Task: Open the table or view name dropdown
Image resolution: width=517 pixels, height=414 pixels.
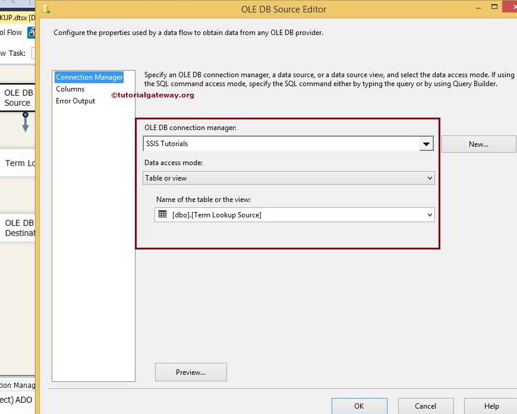Action: (x=429, y=214)
